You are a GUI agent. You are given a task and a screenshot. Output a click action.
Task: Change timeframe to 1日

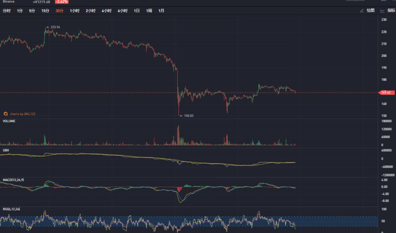click(x=137, y=11)
